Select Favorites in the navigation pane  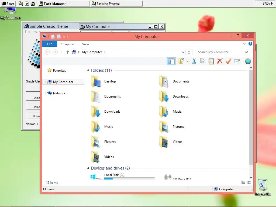click(59, 71)
